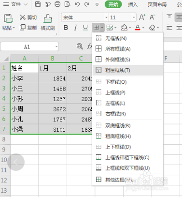Choose 上框线和双下框线(U) option

[x=128, y=168]
